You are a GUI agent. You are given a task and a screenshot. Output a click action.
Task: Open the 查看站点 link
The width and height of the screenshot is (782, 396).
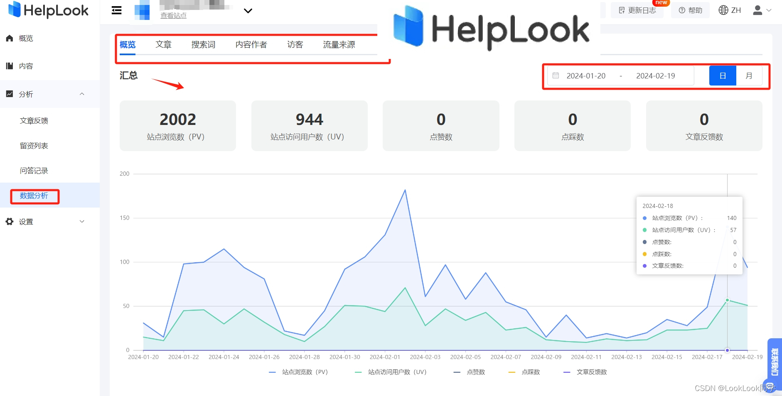point(173,15)
